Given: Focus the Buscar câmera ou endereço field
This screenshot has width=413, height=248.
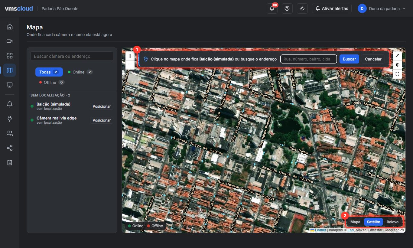Looking at the screenshot, I should coord(72,56).
